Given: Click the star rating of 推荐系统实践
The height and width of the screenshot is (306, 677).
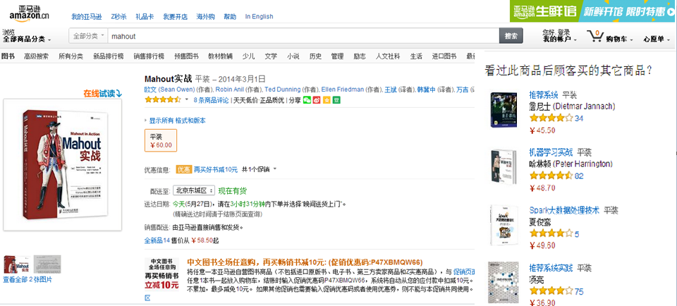Looking at the screenshot, I should click(551, 291).
